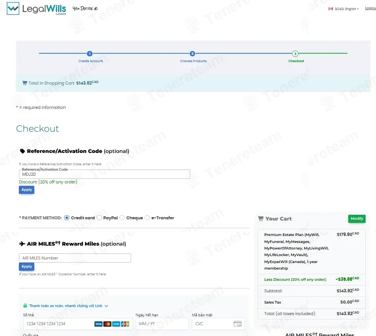
Task: Click the tag icon beside Reference/Activation Code
Action: tap(22, 151)
